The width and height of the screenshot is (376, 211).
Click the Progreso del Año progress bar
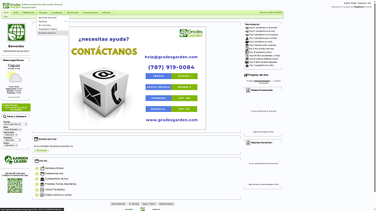click(264, 81)
